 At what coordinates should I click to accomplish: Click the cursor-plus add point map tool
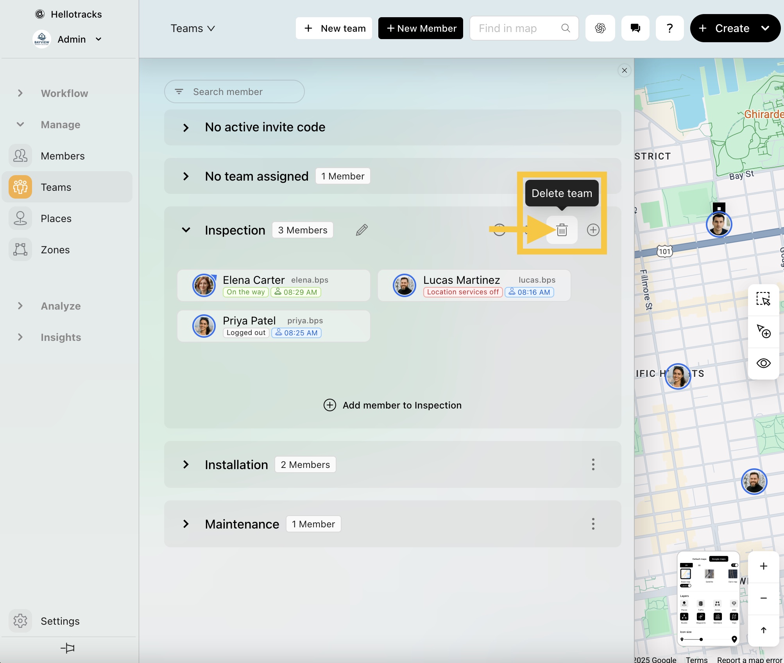pyautogui.click(x=763, y=331)
